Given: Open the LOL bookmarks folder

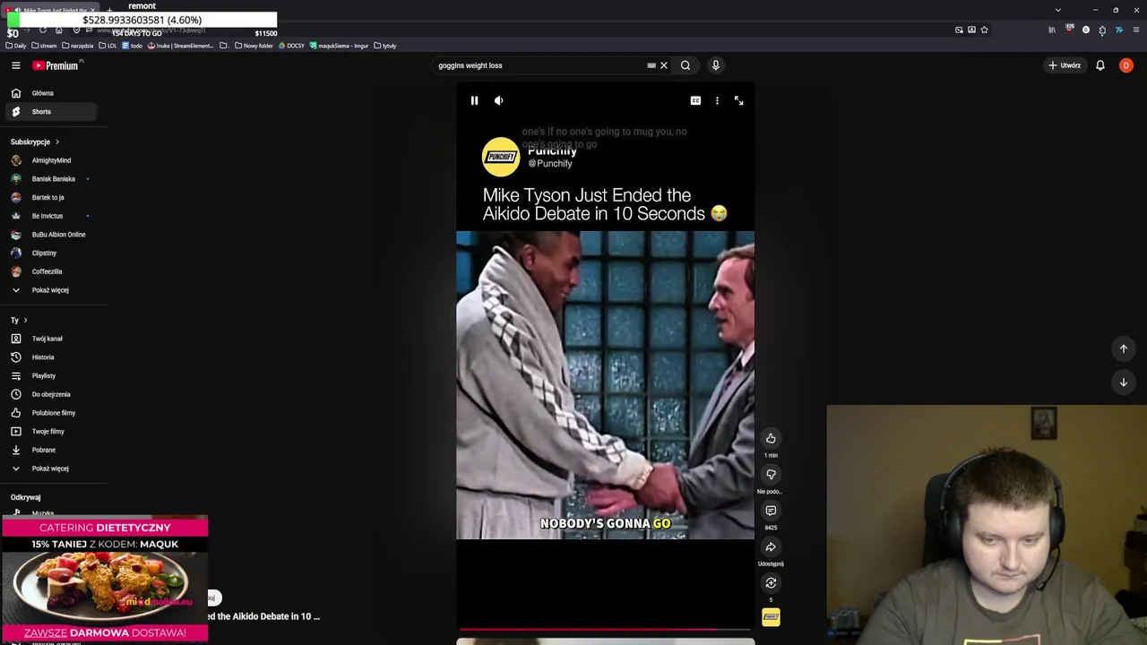Looking at the screenshot, I should click(108, 46).
